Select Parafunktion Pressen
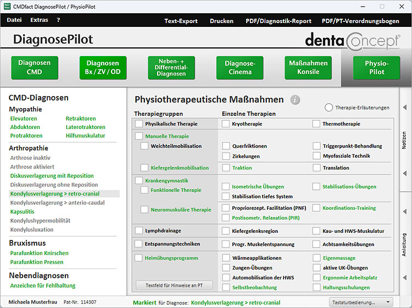This screenshot has height=308, width=412. coord(36,262)
